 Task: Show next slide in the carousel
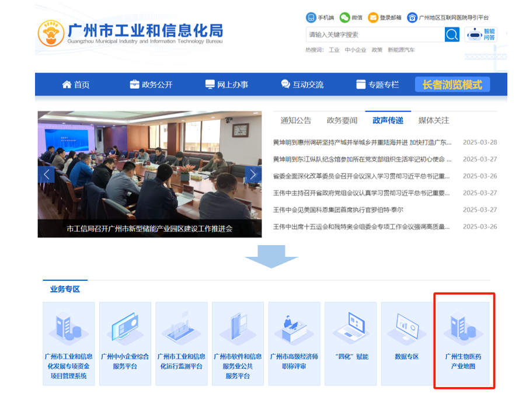click(253, 175)
